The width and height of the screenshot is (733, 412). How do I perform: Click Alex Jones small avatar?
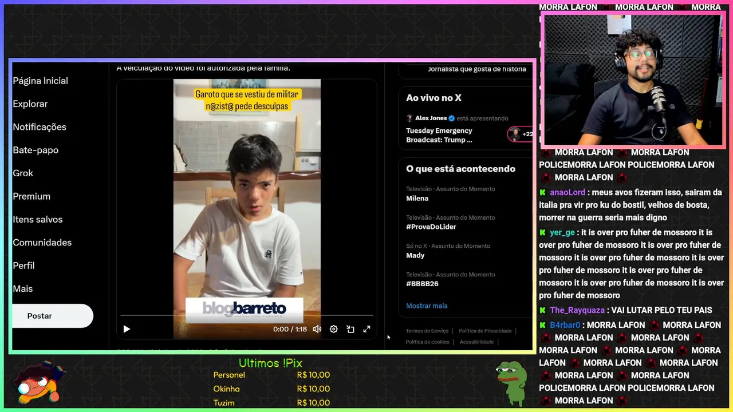[x=409, y=118]
